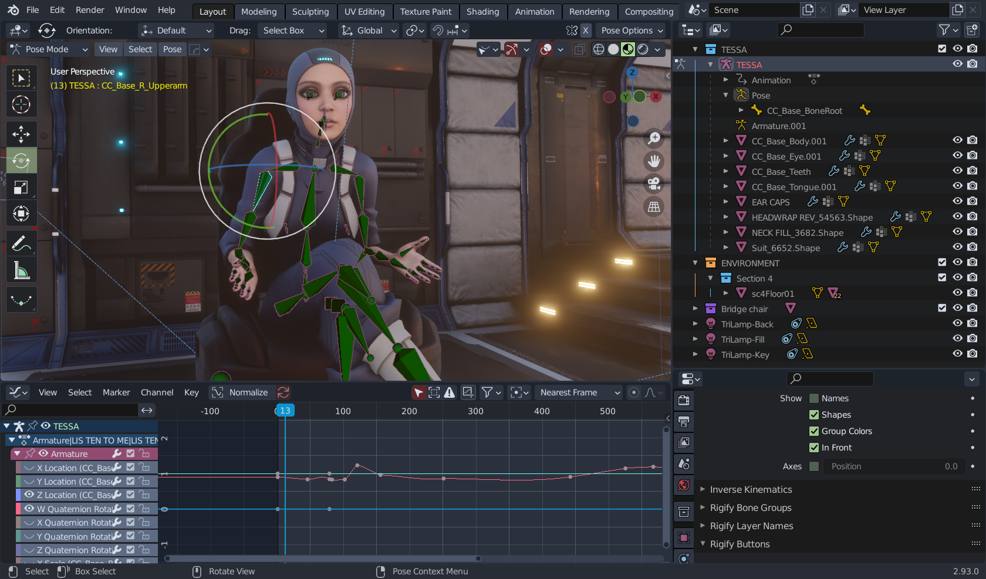Click the pan view hand icon

654,161
